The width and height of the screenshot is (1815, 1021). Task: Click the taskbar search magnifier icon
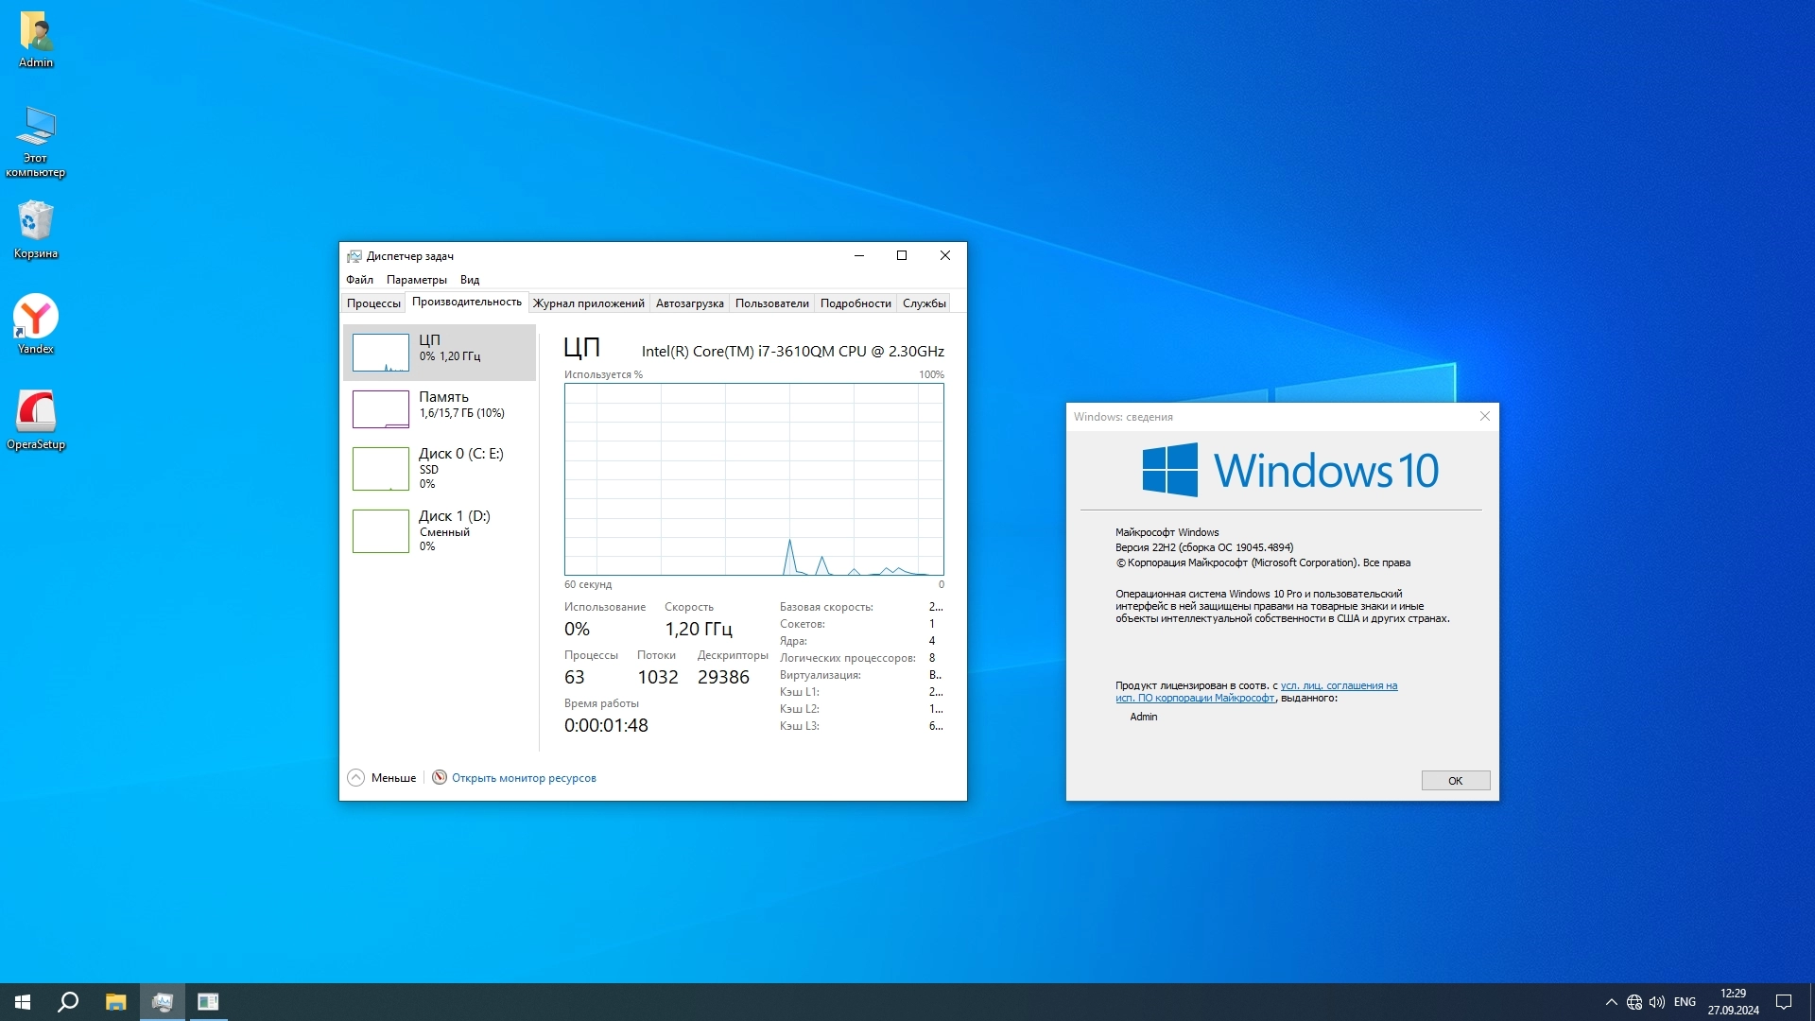68,1002
